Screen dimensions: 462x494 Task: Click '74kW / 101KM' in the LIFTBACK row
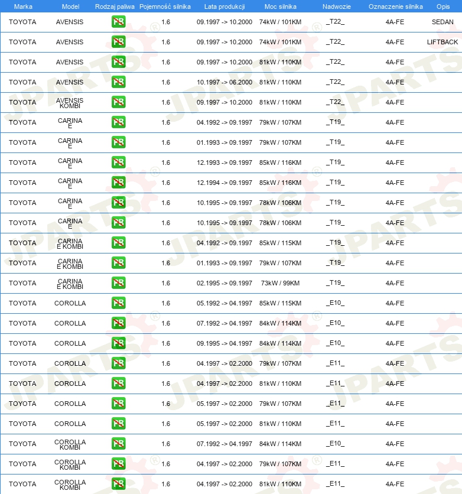(280, 42)
